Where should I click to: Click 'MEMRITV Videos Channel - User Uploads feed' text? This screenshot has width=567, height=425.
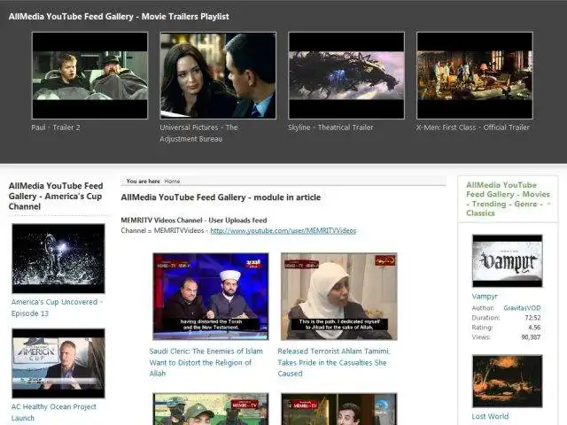194,220
